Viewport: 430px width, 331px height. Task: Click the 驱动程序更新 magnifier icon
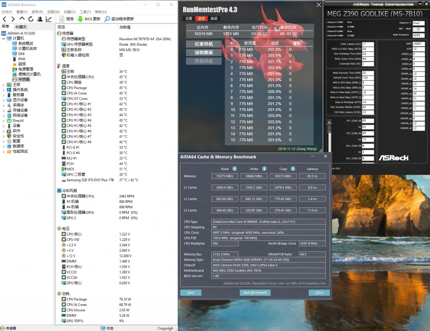[107, 19]
